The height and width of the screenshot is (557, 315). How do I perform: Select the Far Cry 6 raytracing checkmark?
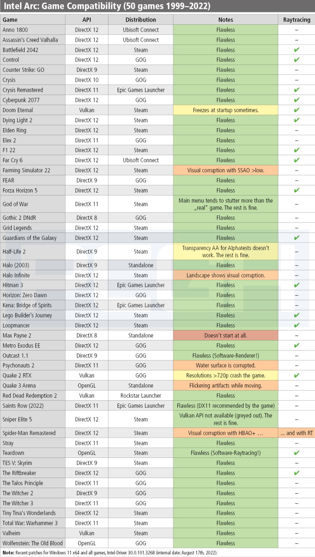coord(297,160)
